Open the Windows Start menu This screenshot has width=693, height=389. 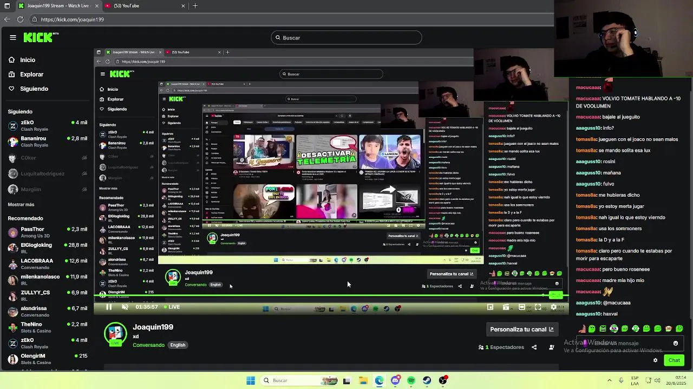(251, 380)
